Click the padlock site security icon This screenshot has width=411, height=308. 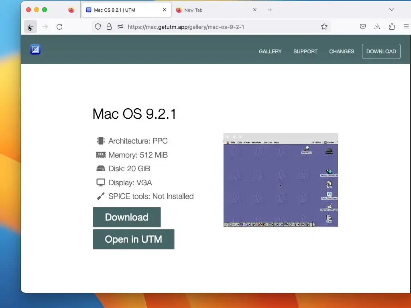pos(109,27)
